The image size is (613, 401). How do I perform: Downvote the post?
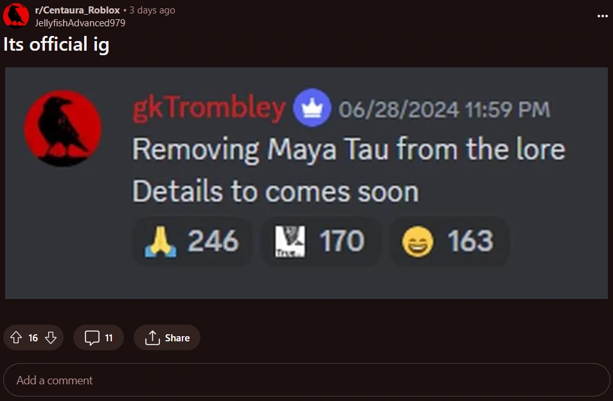51,337
